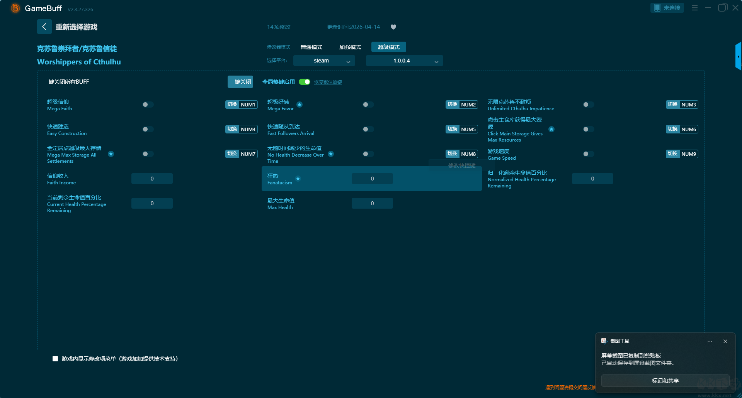Click the 一键关闭 button
Screen dimensions: 742x398
pyautogui.click(x=240, y=82)
